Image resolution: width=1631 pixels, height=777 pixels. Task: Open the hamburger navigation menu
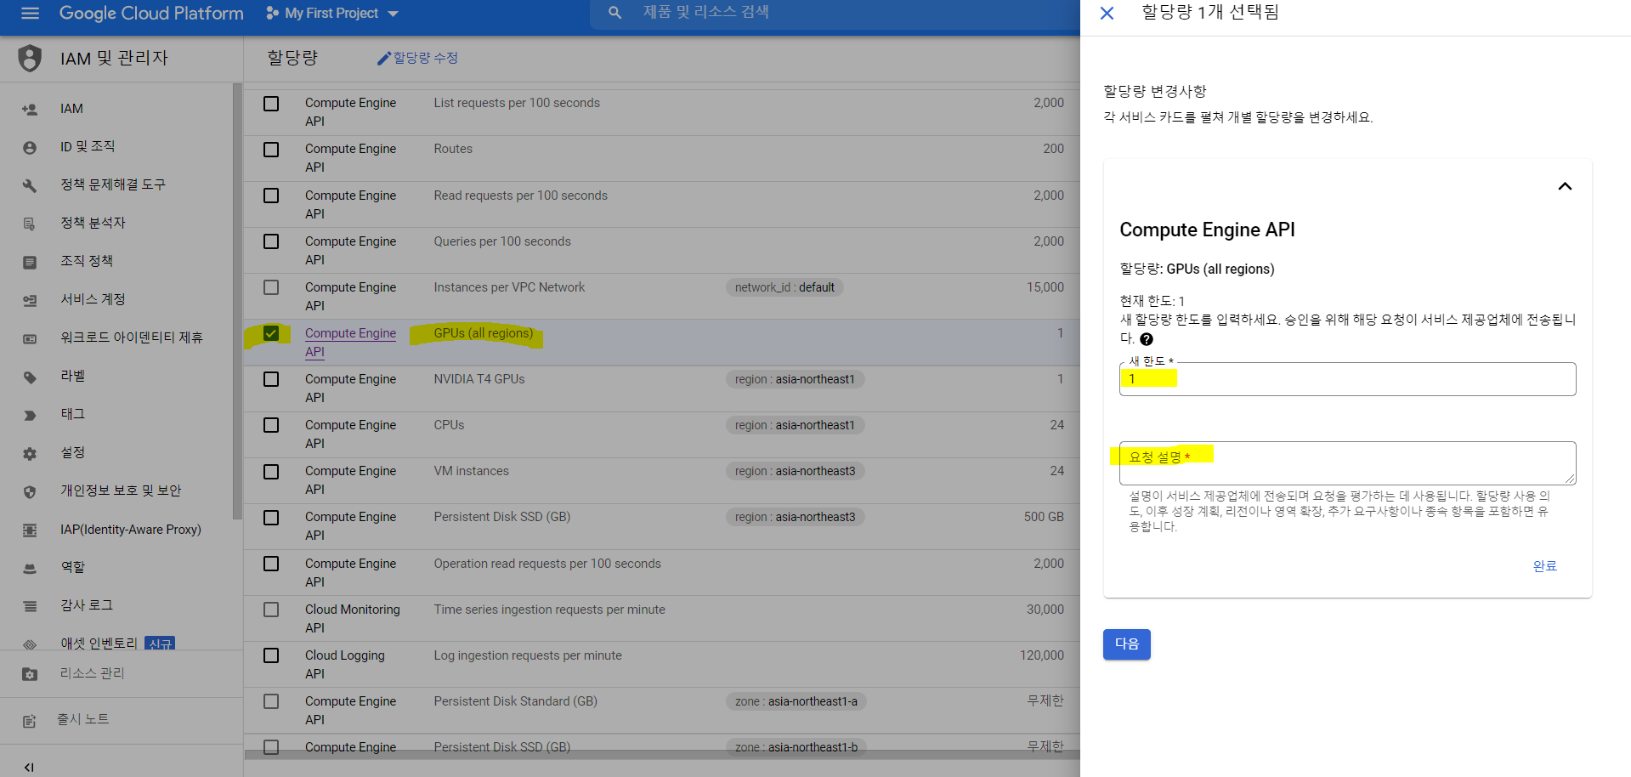pos(30,14)
